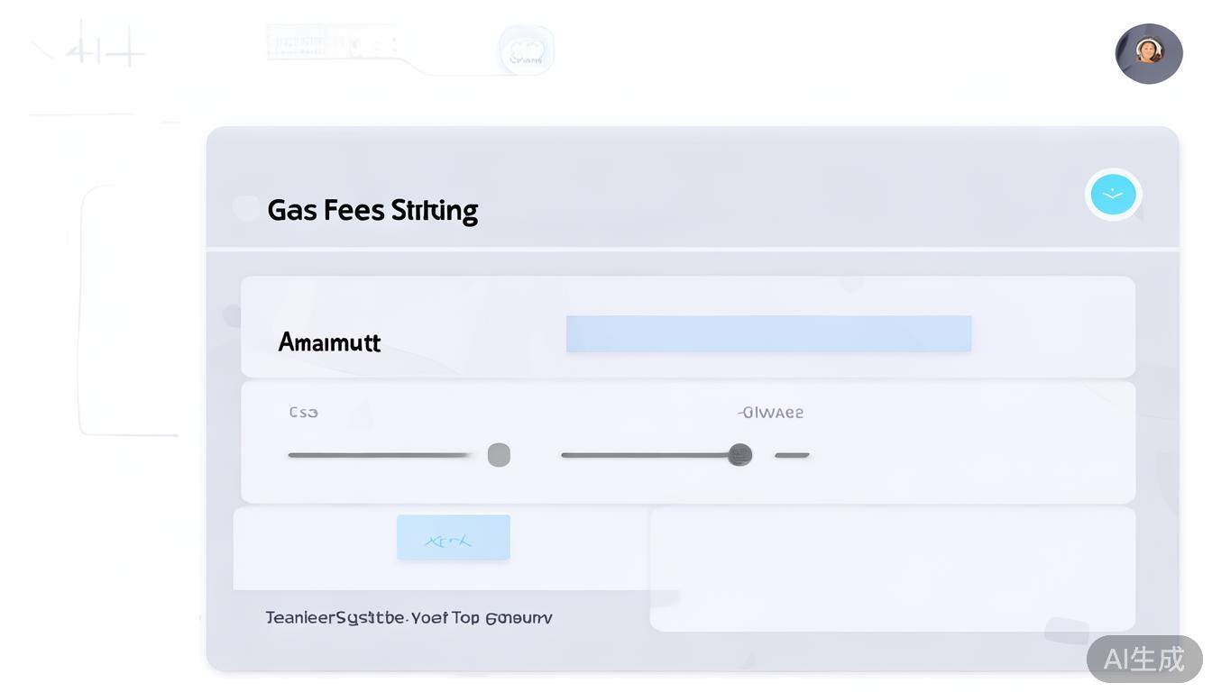Click the Cso slider track

click(x=379, y=455)
